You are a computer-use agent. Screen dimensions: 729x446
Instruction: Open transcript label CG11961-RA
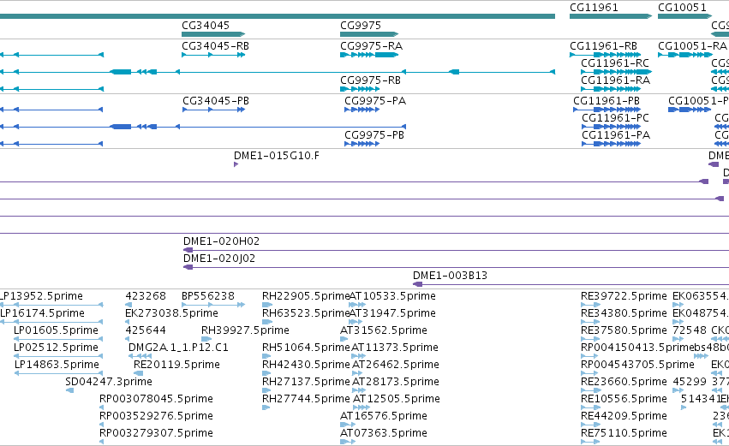616,80
